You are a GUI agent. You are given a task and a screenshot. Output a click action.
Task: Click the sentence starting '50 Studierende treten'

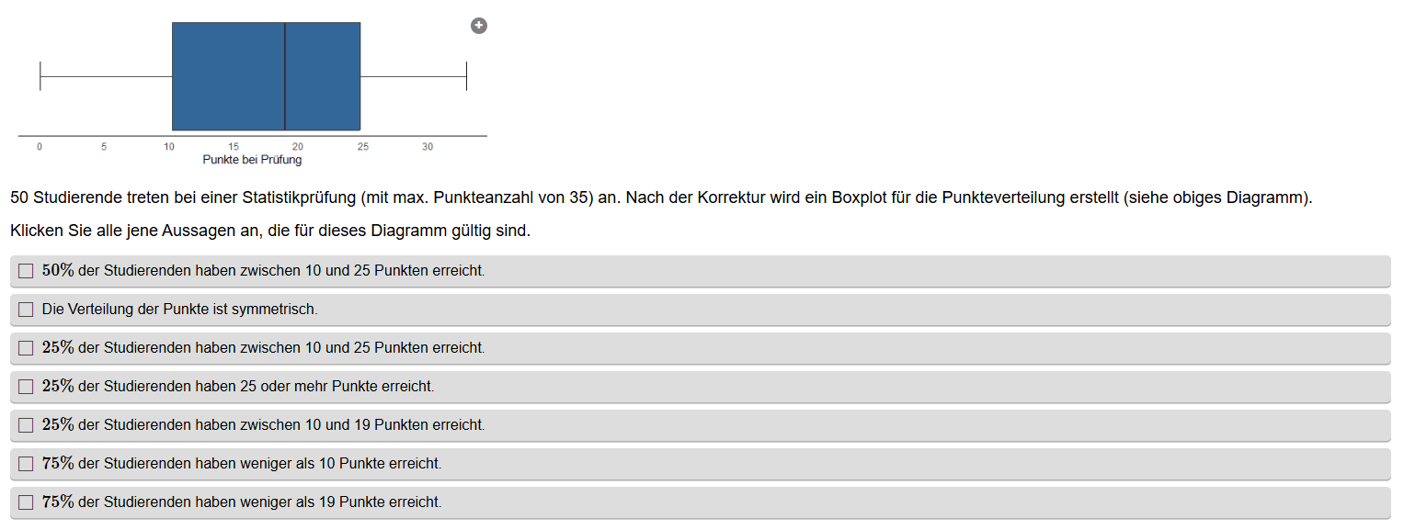pos(660,198)
